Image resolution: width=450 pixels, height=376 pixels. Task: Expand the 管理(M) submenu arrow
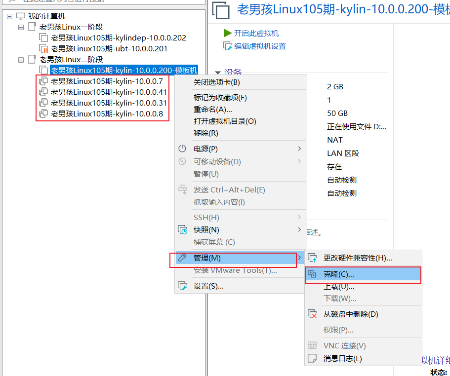click(299, 258)
